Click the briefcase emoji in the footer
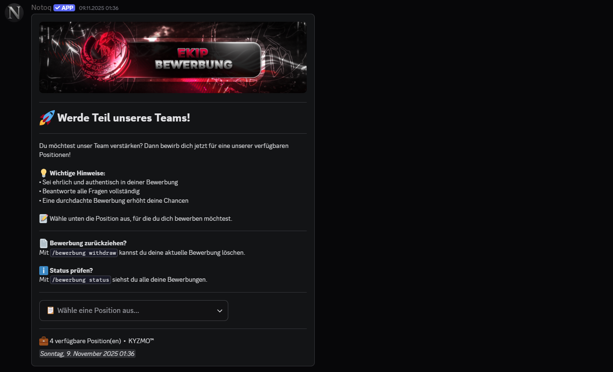The height and width of the screenshot is (372, 613). [x=43, y=341]
